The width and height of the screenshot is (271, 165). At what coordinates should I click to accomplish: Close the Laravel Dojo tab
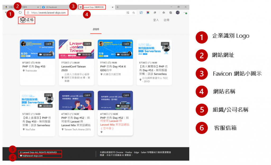click(x=112, y=7)
